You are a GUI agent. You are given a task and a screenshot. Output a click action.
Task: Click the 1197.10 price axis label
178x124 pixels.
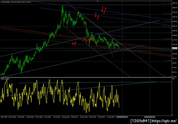175,44
